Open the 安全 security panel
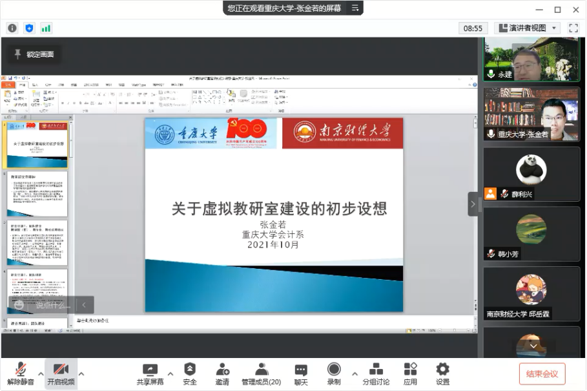 (x=190, y=374)
